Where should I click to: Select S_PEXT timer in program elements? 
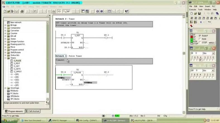click(x=17, y=63)
